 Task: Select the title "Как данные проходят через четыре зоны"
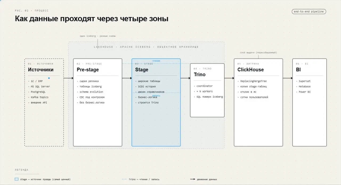[x=91, y=19]
